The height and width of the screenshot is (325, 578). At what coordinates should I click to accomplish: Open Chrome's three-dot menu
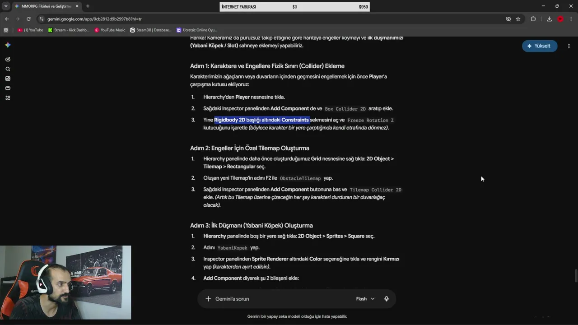[x=571, y=19]
